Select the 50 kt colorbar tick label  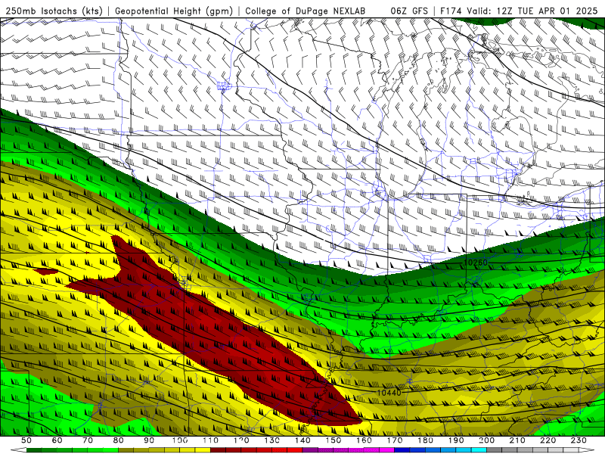tap(26, 440)
